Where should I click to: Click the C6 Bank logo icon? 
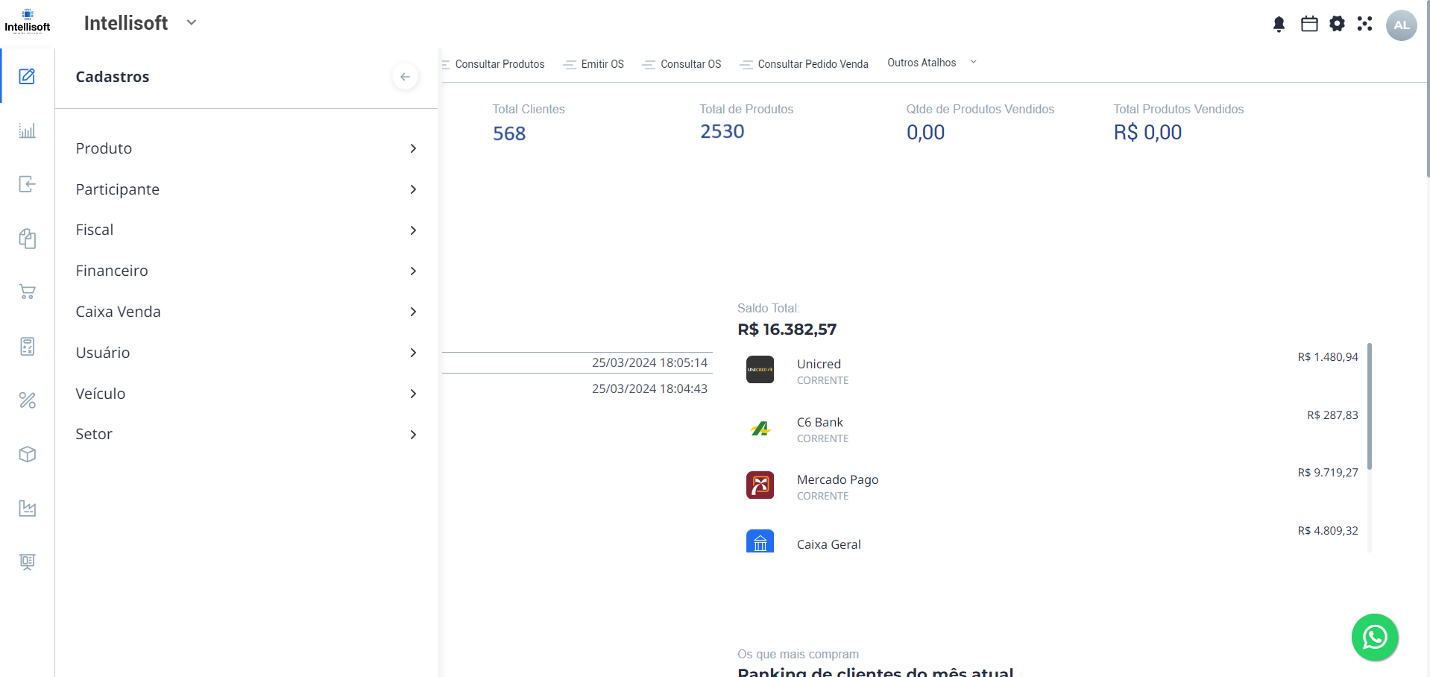(x=760, y=428)
